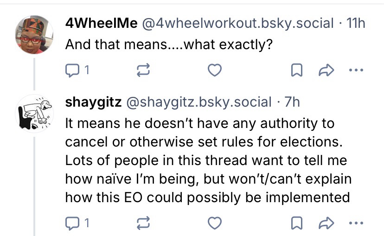This screenshot has height=236, width=384.
Task: Open the 7h timestamp link
Action: [292, 102]
